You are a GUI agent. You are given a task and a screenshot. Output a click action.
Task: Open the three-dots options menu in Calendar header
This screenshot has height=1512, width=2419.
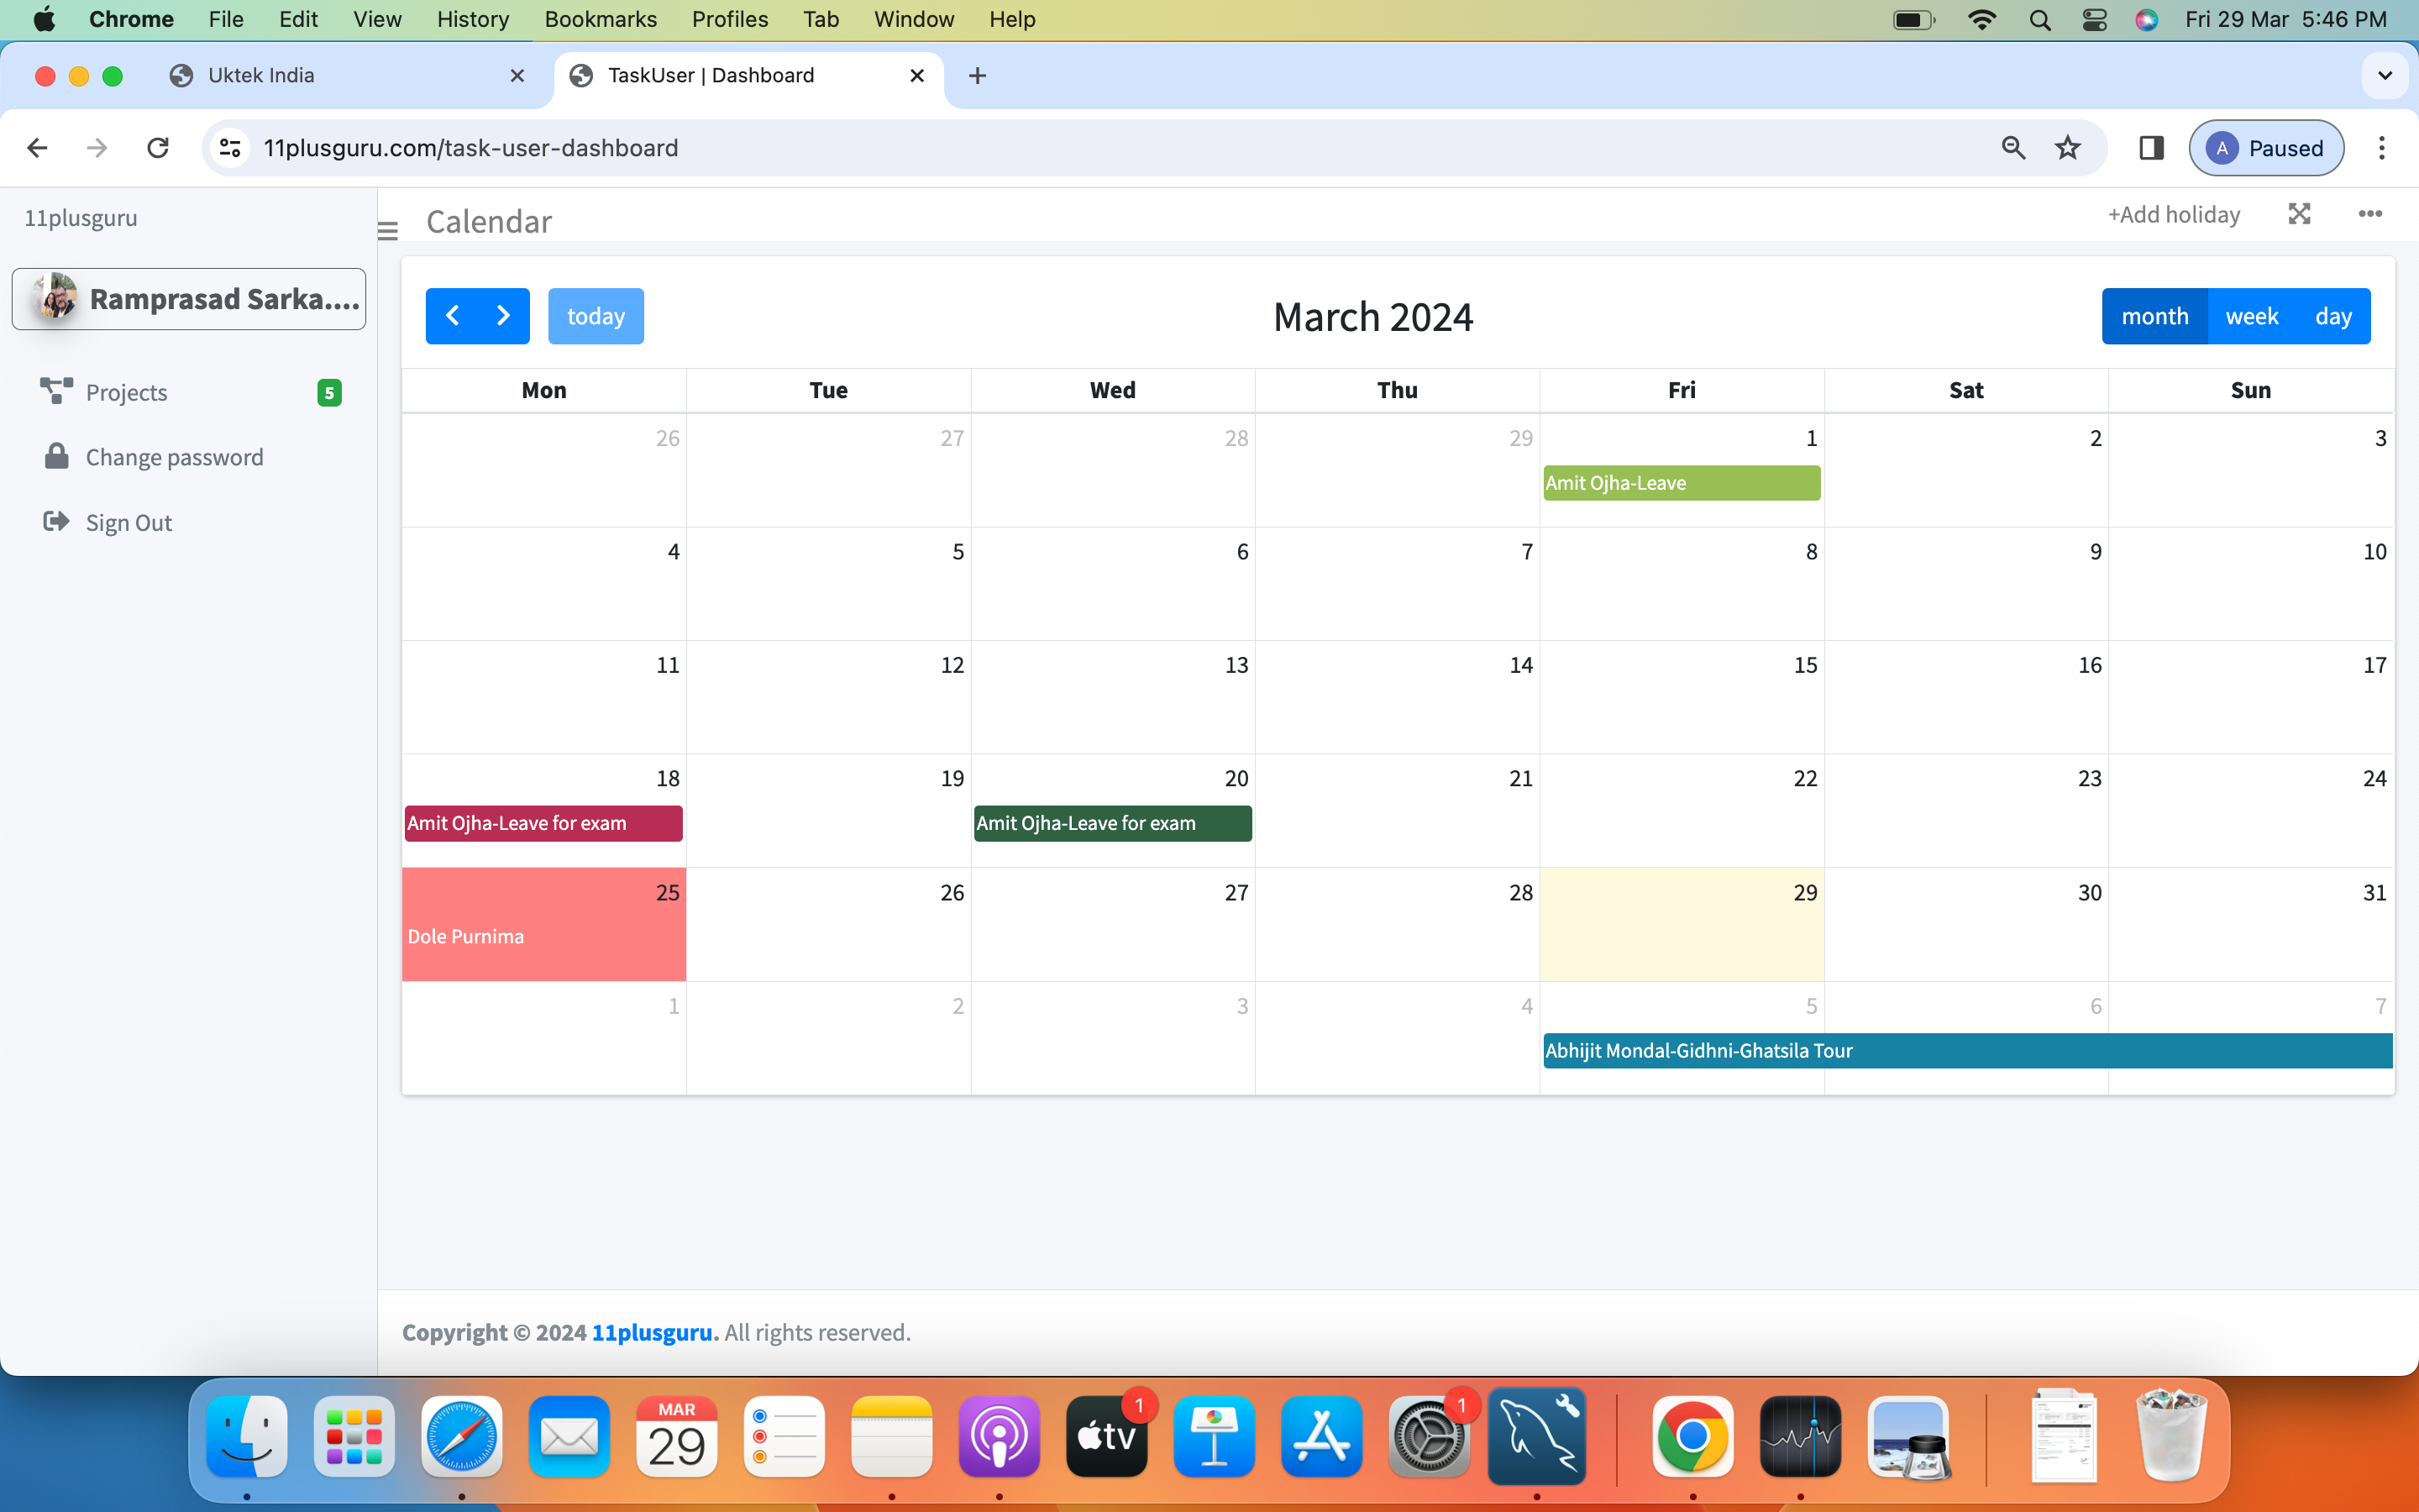pyautogui.click(x=2370, y=214)
